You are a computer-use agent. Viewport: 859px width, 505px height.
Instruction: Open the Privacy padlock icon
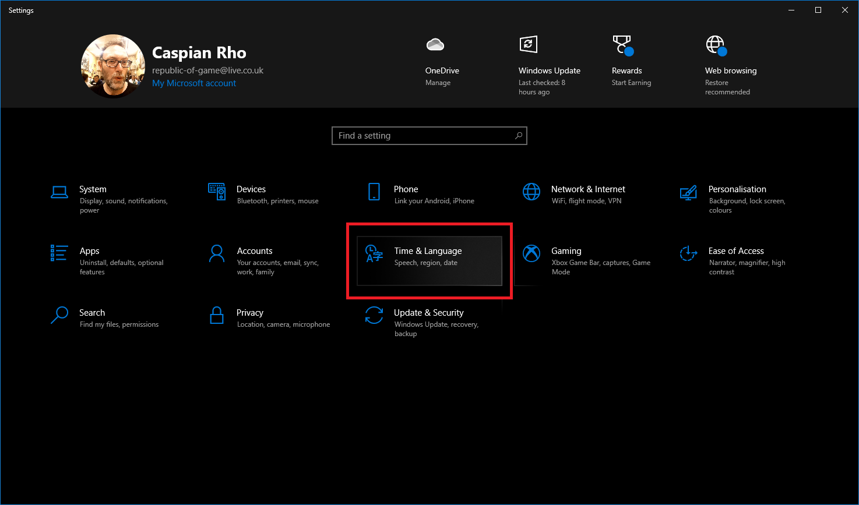tap(217, 315)
